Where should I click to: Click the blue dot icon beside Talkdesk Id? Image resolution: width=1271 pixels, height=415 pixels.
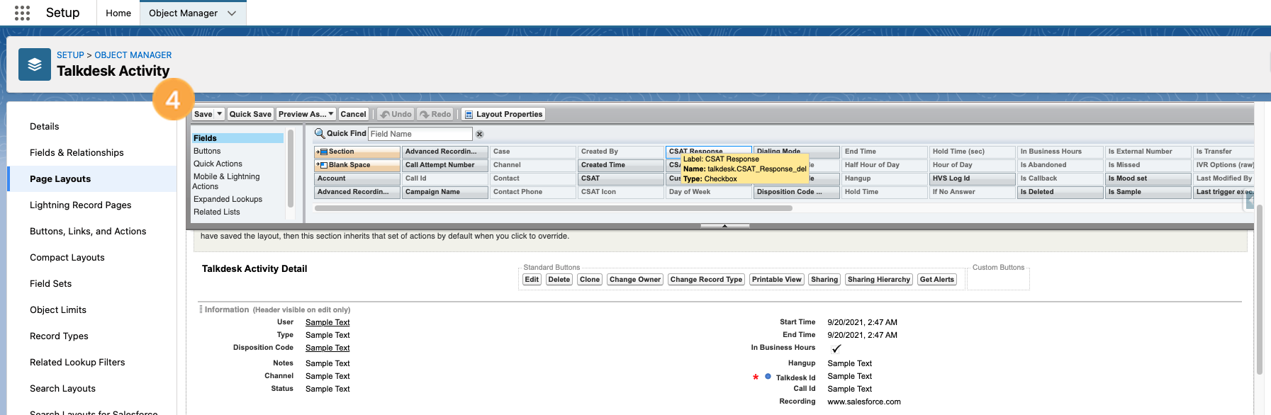point(768,377)
